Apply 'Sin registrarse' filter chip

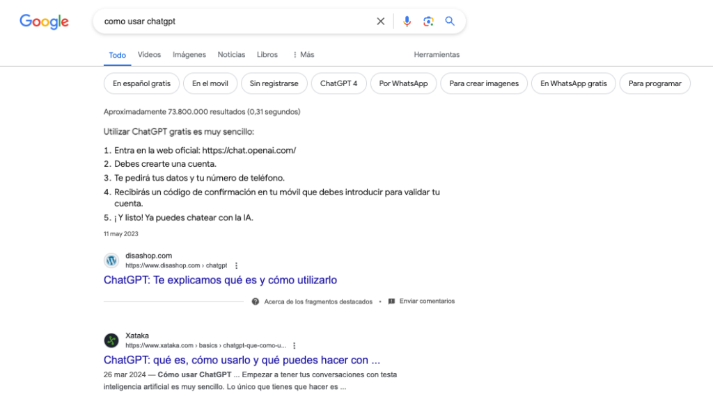(x=274, y=83)
